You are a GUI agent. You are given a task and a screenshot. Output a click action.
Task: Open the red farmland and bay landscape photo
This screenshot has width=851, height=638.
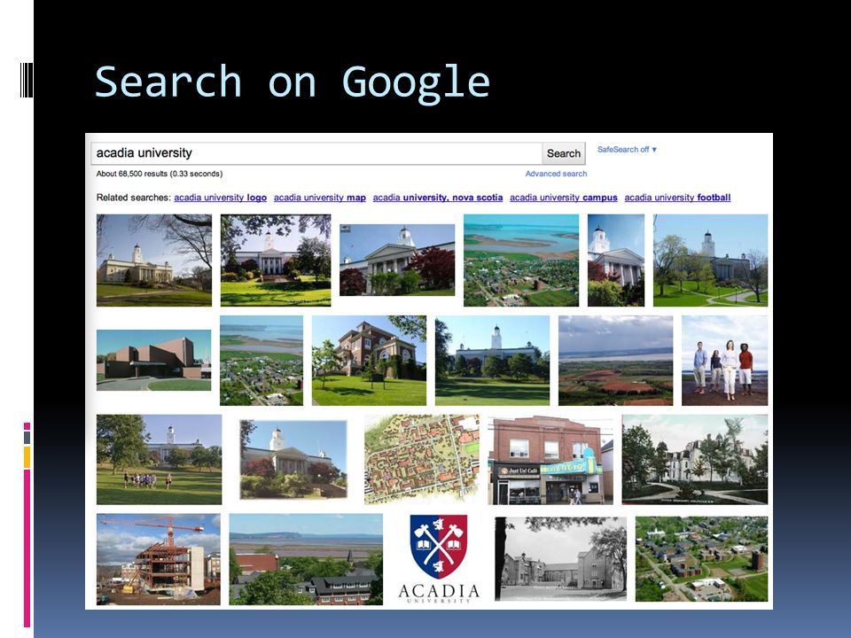615,361
